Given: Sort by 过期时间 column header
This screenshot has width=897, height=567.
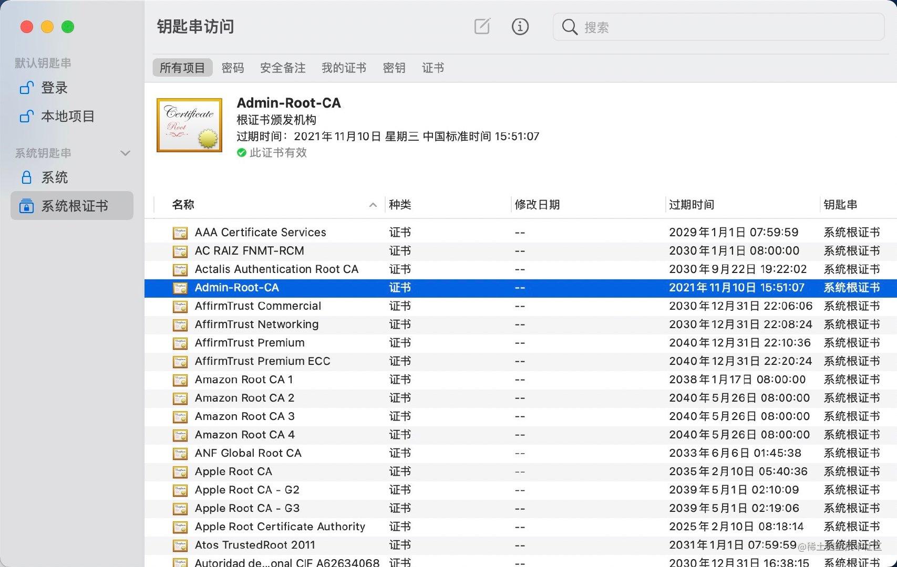Looking at the screenshot, I should coord(692,205).
